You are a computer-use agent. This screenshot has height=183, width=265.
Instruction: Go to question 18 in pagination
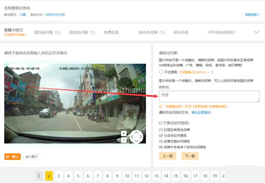pos(205,176)
